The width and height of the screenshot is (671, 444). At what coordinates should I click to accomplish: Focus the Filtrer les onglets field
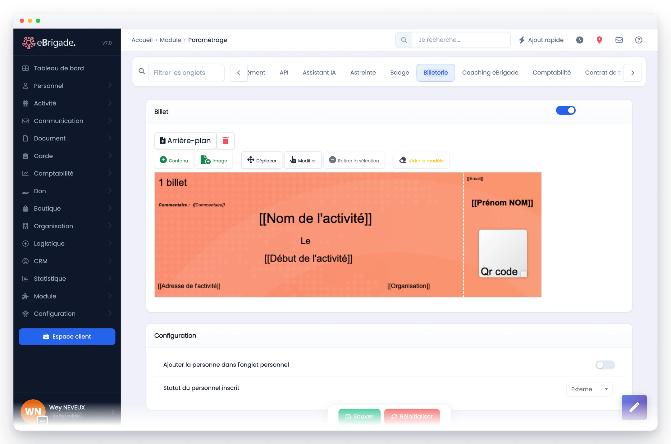click(186, 73)
